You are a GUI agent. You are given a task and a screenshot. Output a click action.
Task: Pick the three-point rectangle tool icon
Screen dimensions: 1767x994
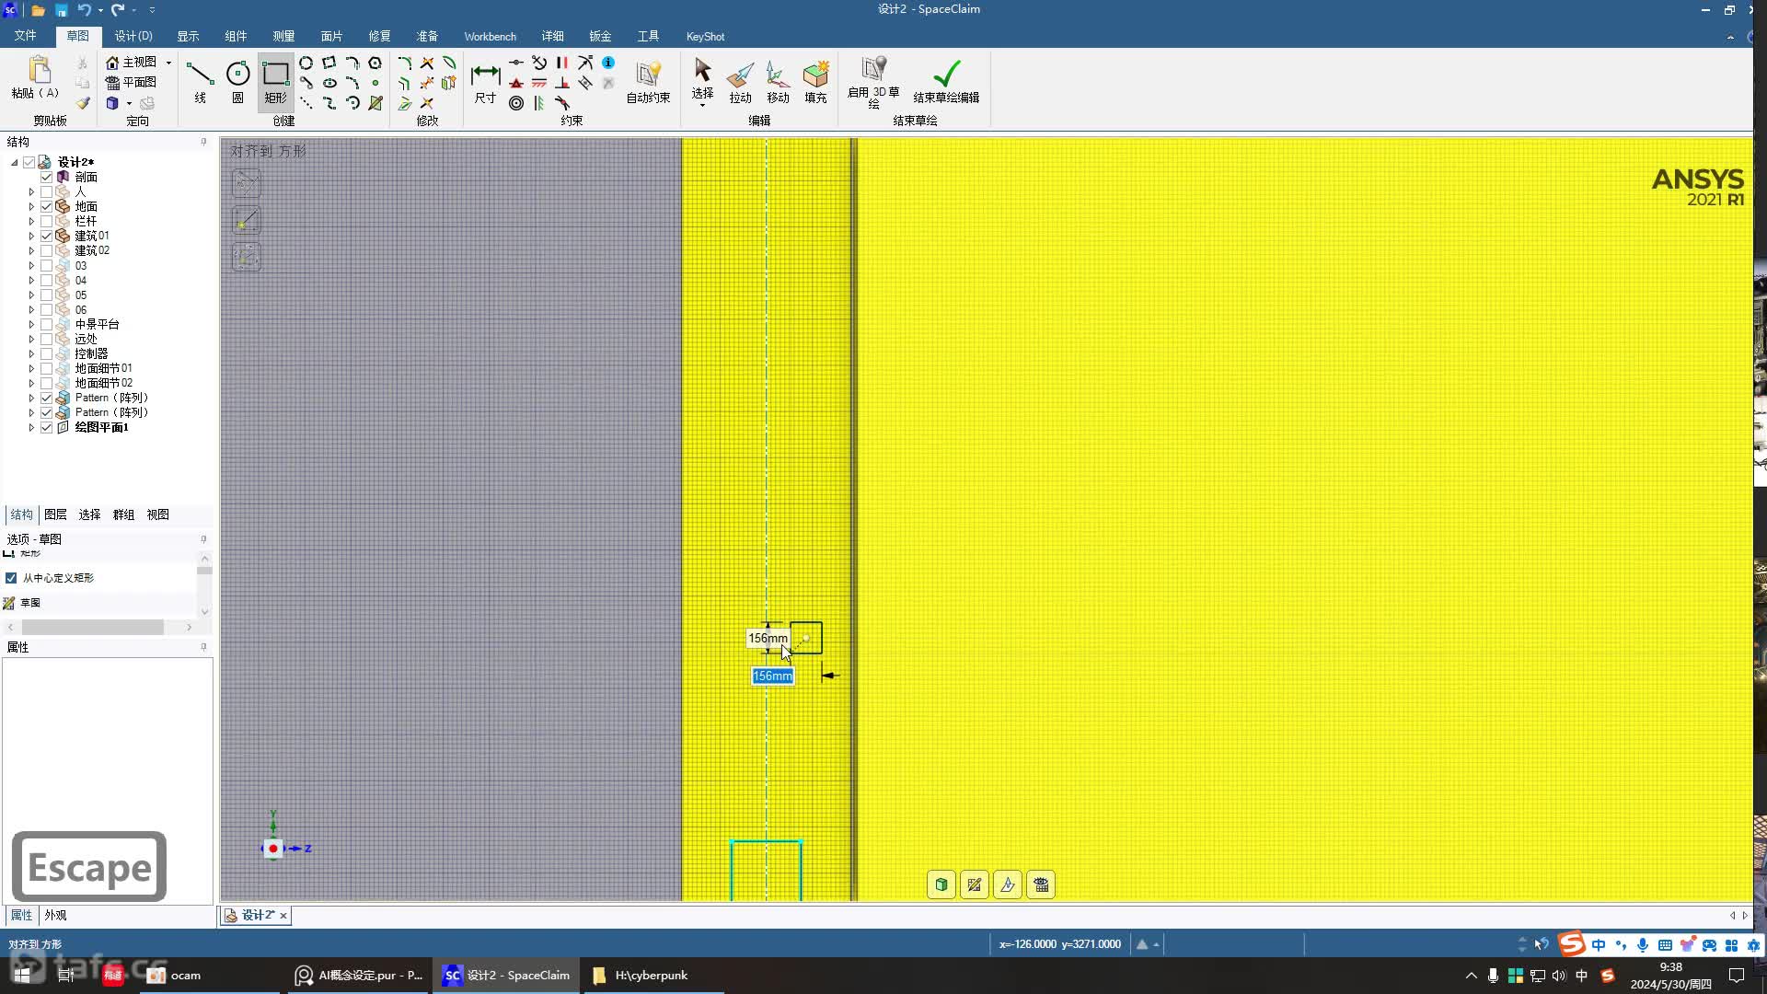coord(329,63)
